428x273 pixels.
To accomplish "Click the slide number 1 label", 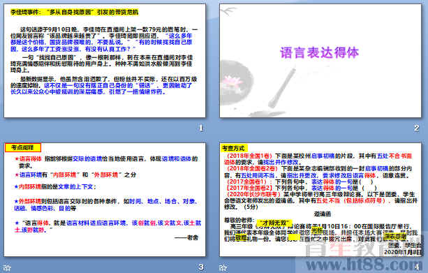I will click(201, 128).
